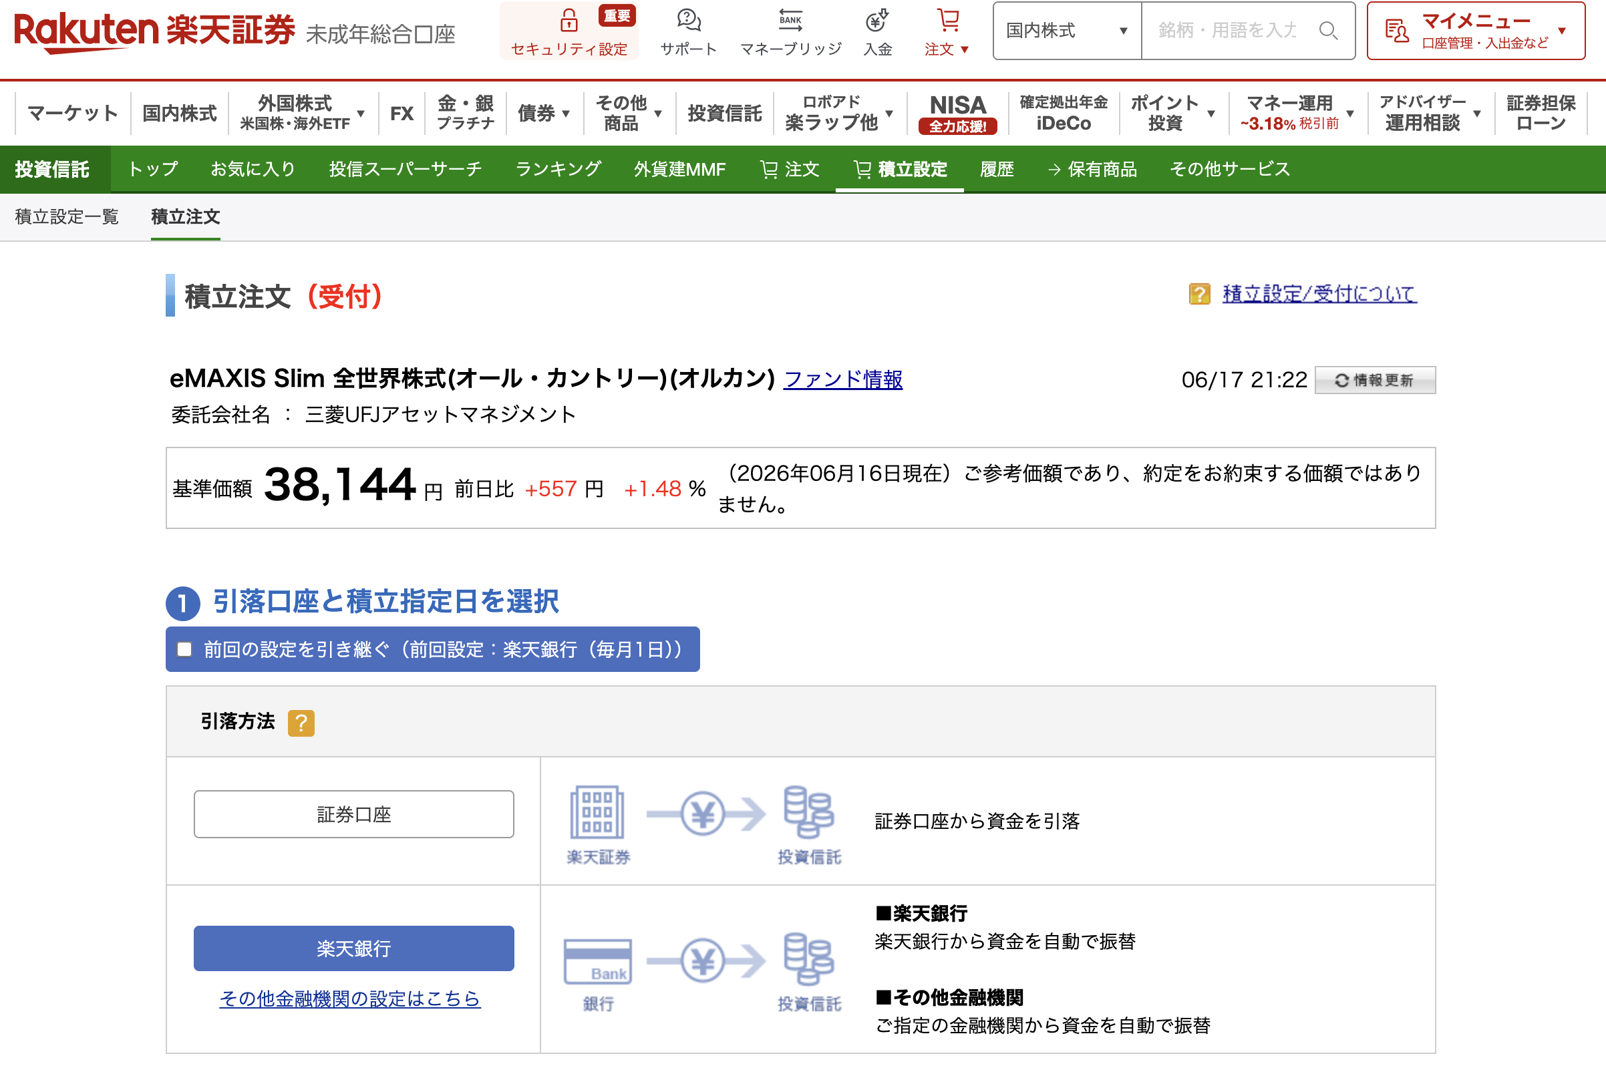Select 積立注文 sub-tab
The width and height of the screenshot is (1606, 1066).
coord(186,217)
